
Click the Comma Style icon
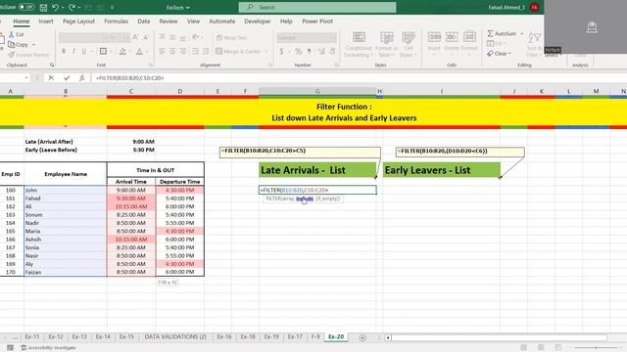309,51
